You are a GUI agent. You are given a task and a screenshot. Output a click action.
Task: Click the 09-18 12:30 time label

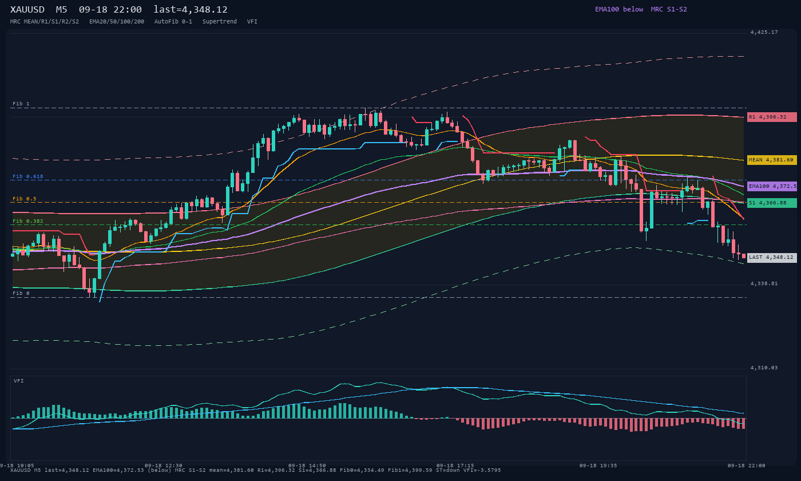(x=164, y=466)
